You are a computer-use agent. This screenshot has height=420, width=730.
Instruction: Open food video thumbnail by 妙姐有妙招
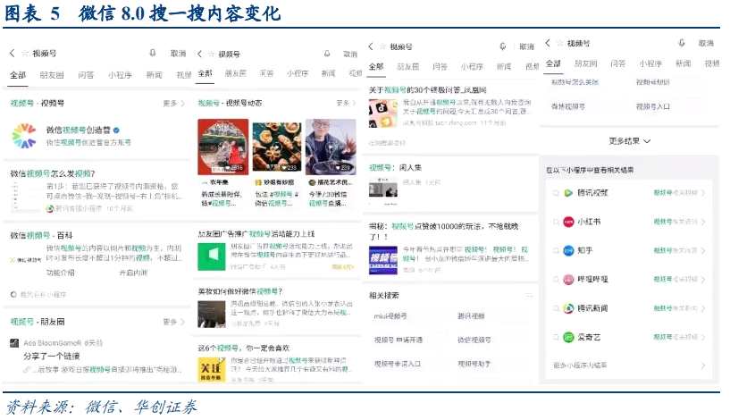277,147
